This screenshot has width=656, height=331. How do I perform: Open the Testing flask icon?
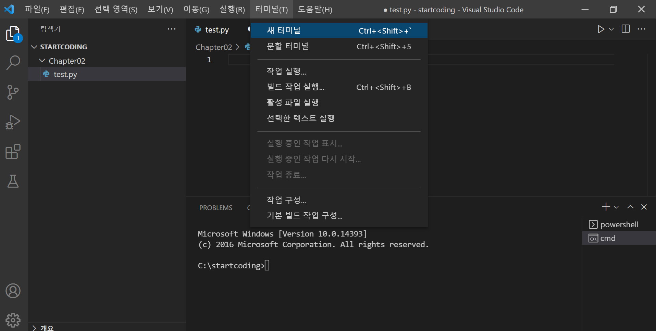(x=13, y=181)
